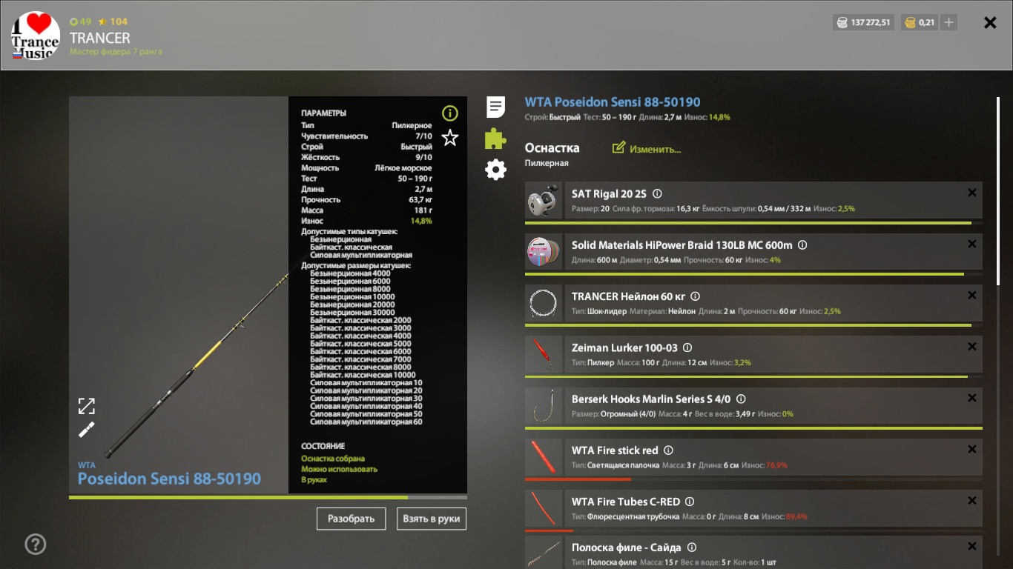Image resolution: width=1013 pixels, height=569 pixels.
Task: Click the Безынерционная 4000 reel size entry
Action: pyautogui.click(x=350, y=273)
